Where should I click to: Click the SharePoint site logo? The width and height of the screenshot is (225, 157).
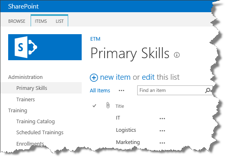point(45,47)
